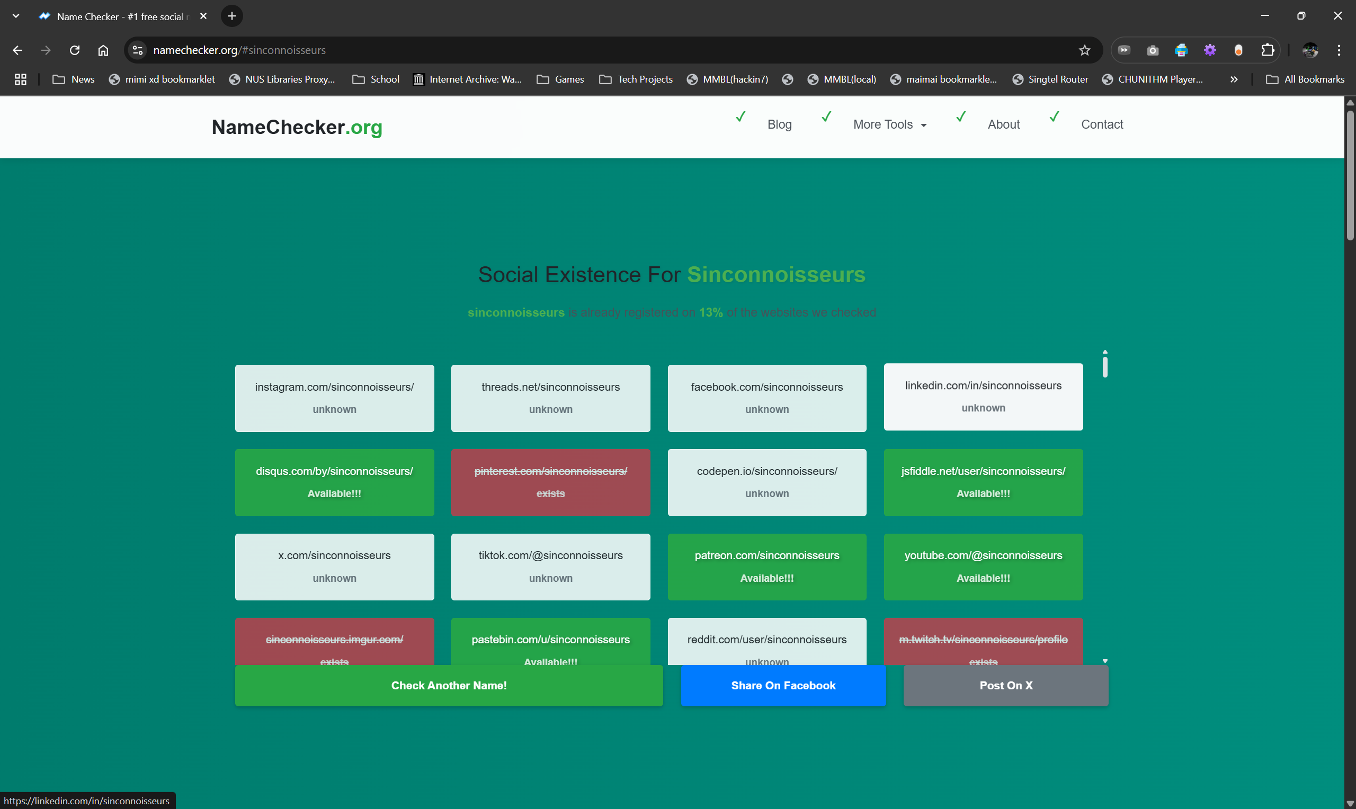Bookmark this page with the star icon
The image size is (1356, 809).
coord(1084,50)
